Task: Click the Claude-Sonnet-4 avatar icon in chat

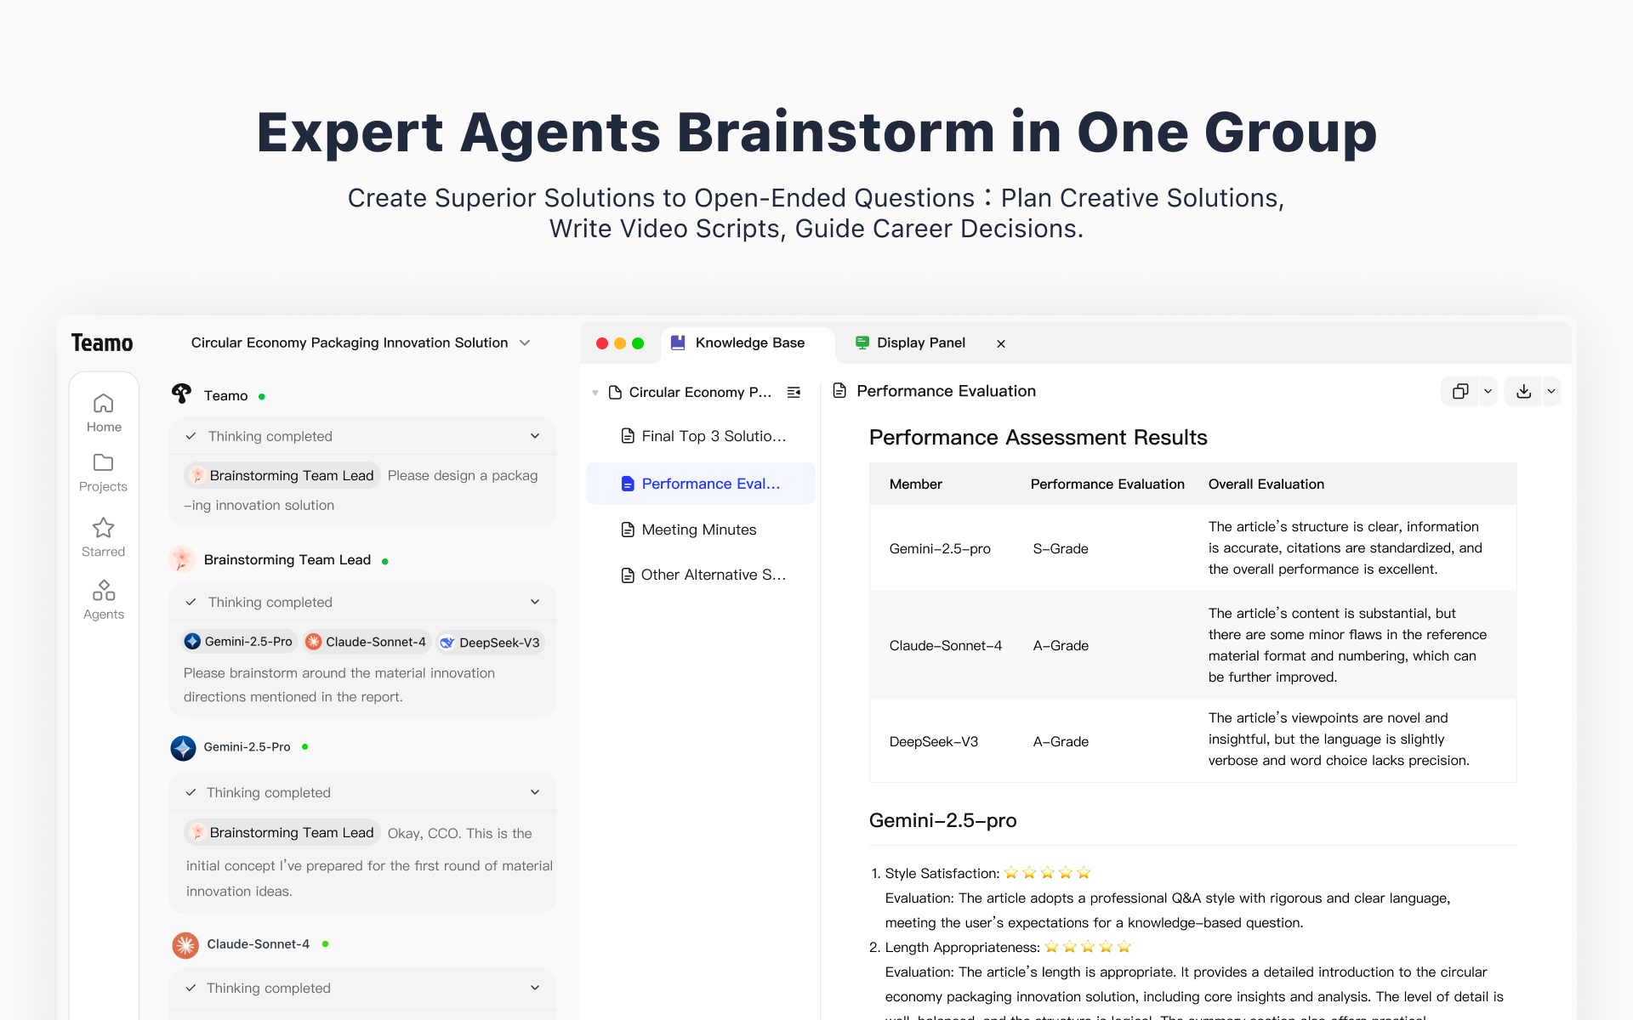Action: [x=185, y=944]
